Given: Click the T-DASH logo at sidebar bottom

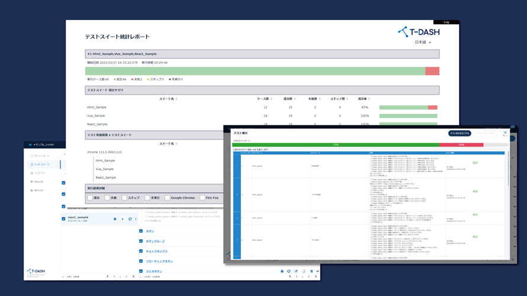Looking at the screenshot, I should coord(36,271).
